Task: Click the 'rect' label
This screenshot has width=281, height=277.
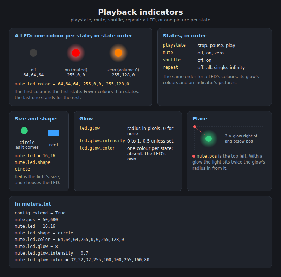Action: click(x=54, y=145)
